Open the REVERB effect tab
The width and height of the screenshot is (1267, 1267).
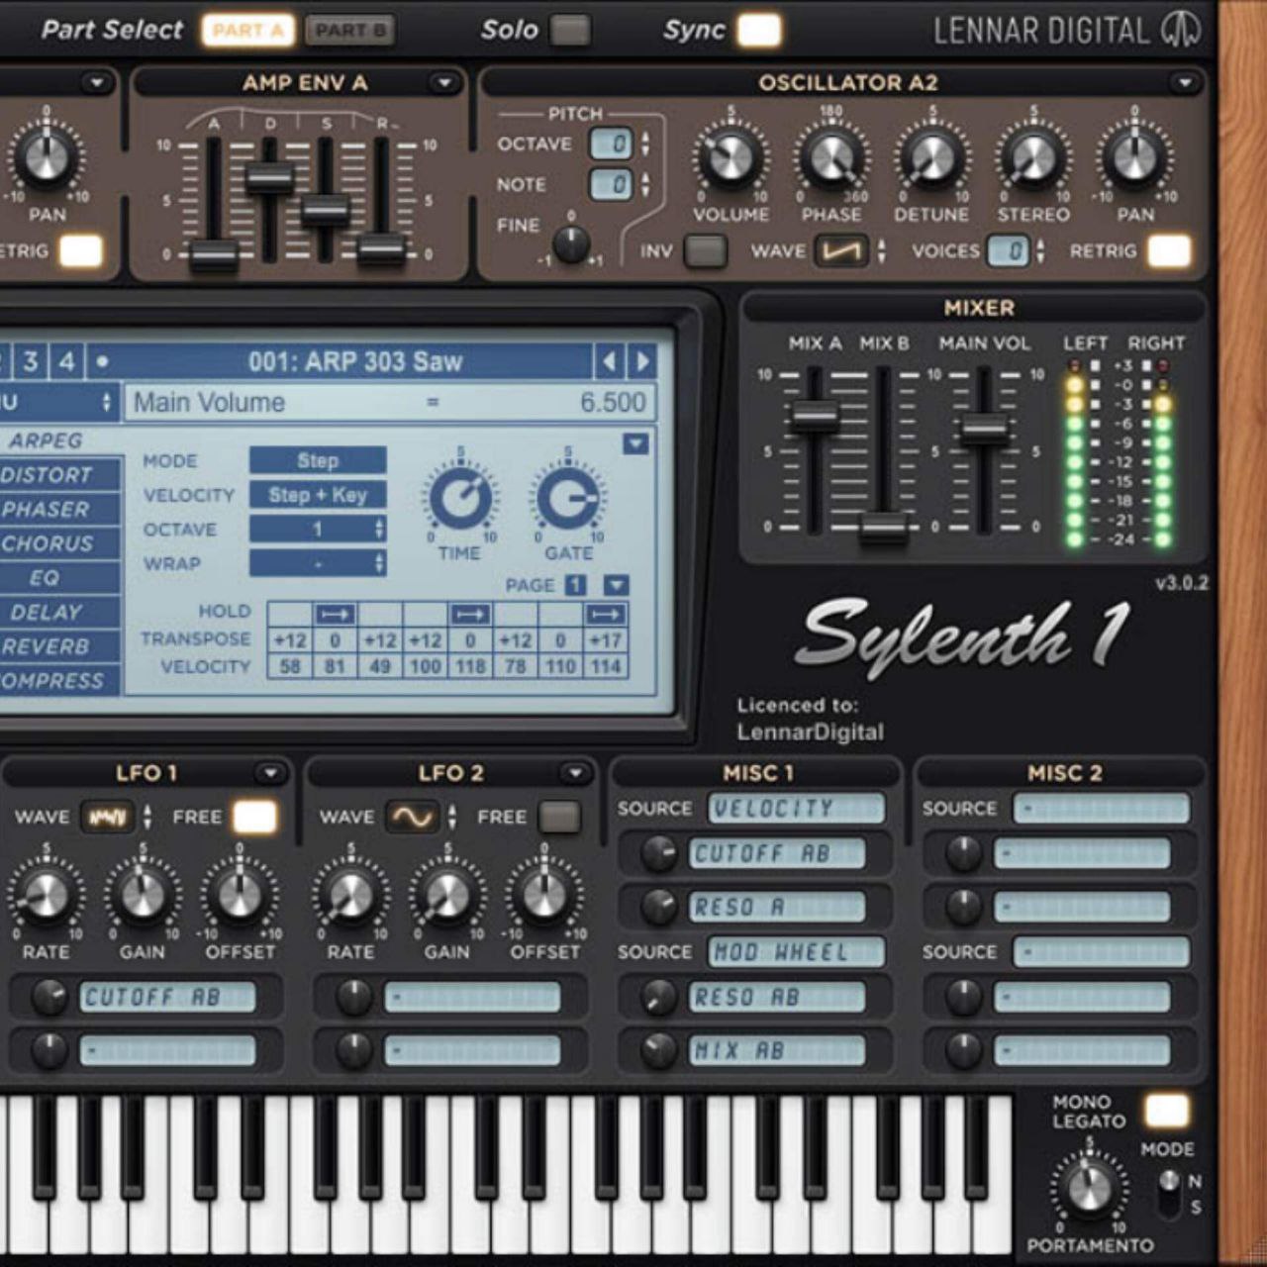tap(59, 647)
